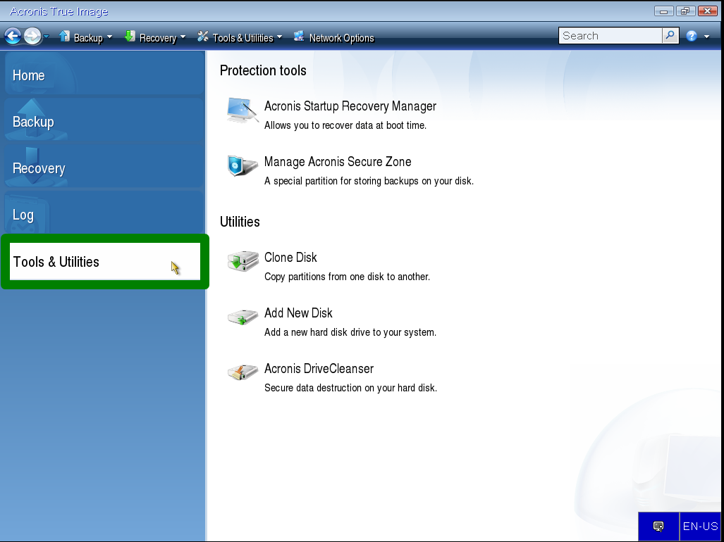724x542 pixels.
Task: Open the Help dropdown arrow
Action: click(x=706, y=37)
